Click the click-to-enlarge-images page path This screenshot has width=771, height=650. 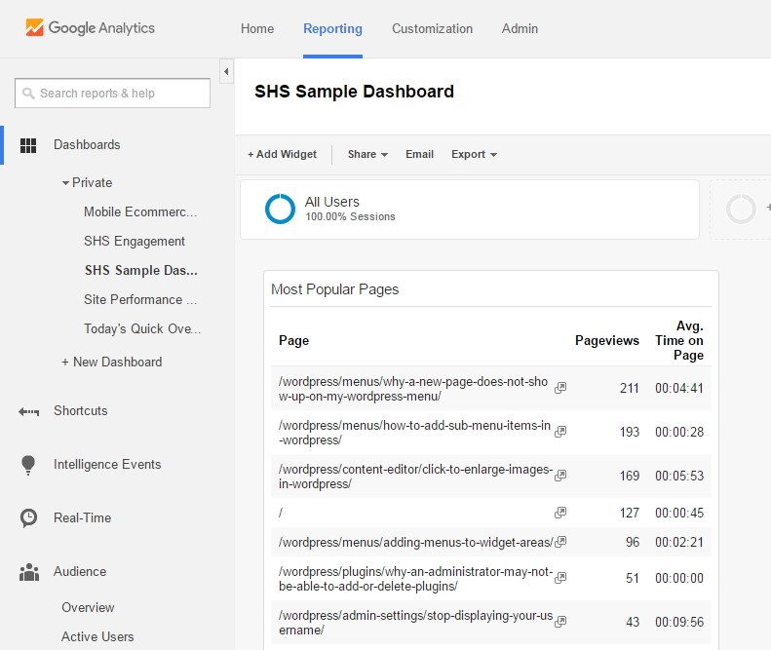pyautogui.click(x=416, y=476)
